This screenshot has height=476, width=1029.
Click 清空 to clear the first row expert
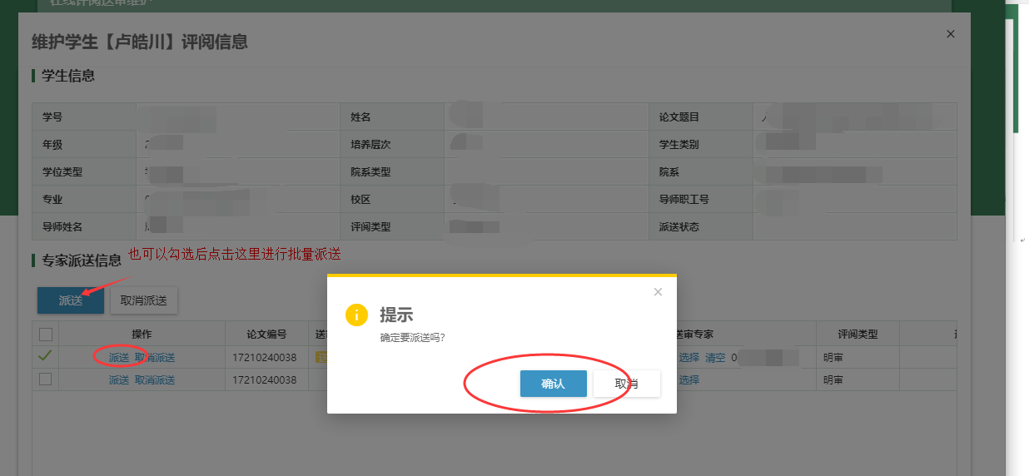tap(715, 358)
